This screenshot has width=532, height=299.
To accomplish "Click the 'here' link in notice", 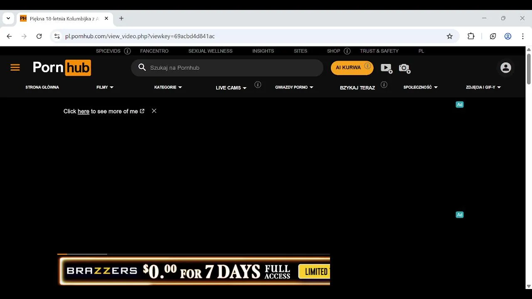I will coord(84,111).
